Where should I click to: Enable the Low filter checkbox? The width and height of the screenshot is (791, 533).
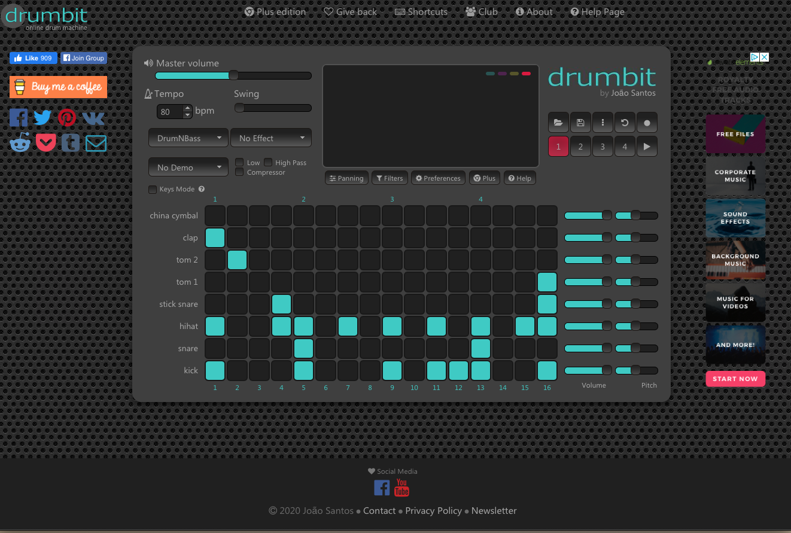point(239,162)
